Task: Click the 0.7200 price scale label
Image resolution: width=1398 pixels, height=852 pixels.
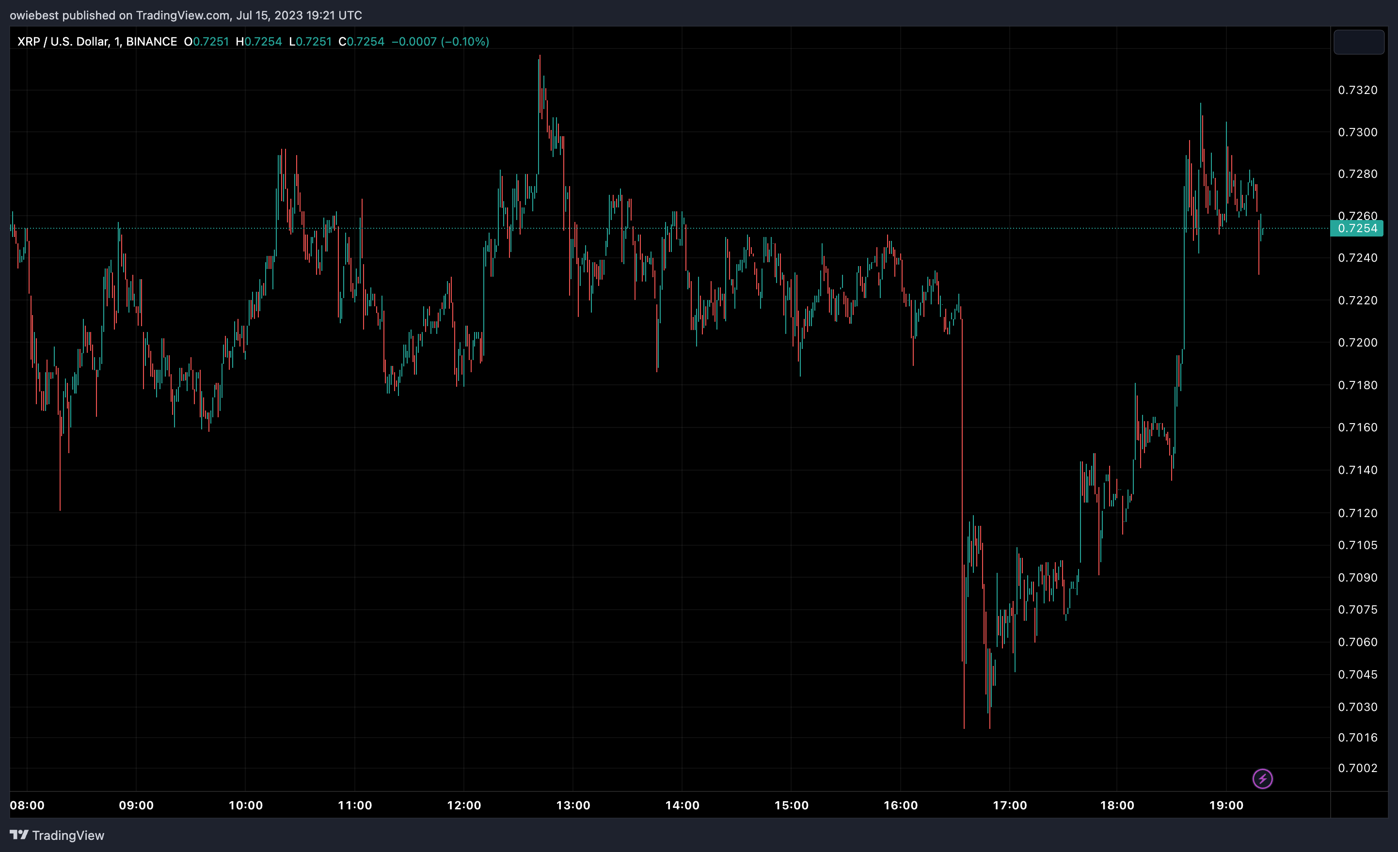Action: pyautogui.click(x=1357, y=342)
